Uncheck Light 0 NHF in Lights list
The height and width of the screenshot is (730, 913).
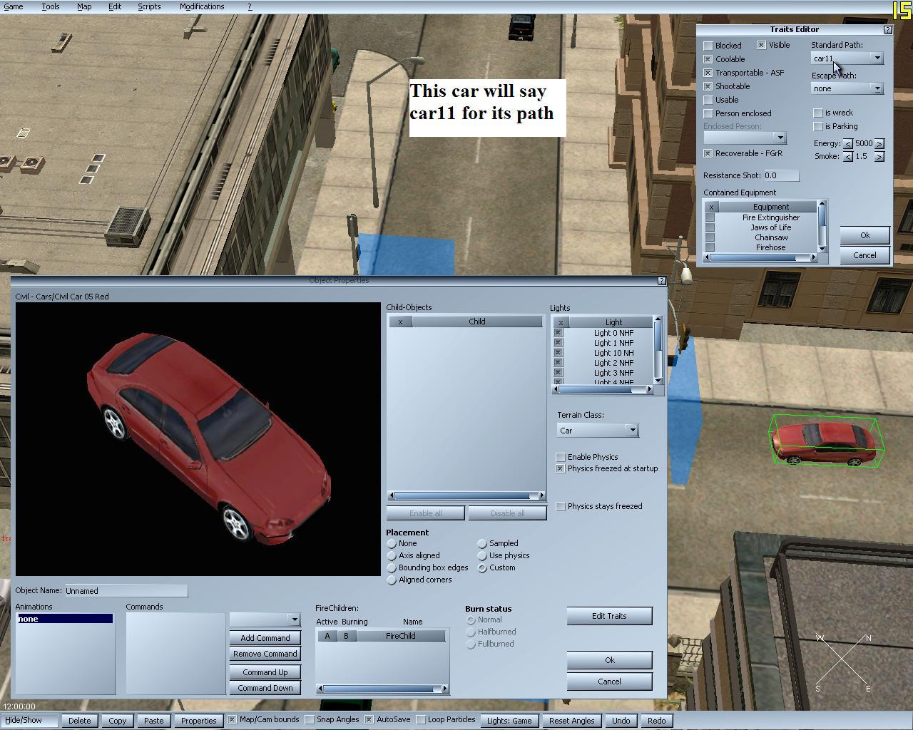[x=558, y=333]
